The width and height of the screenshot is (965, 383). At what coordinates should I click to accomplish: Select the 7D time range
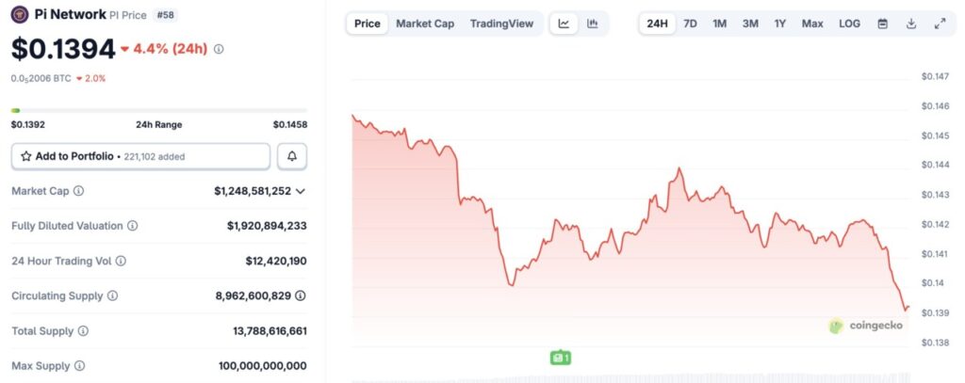click(690, 24)
